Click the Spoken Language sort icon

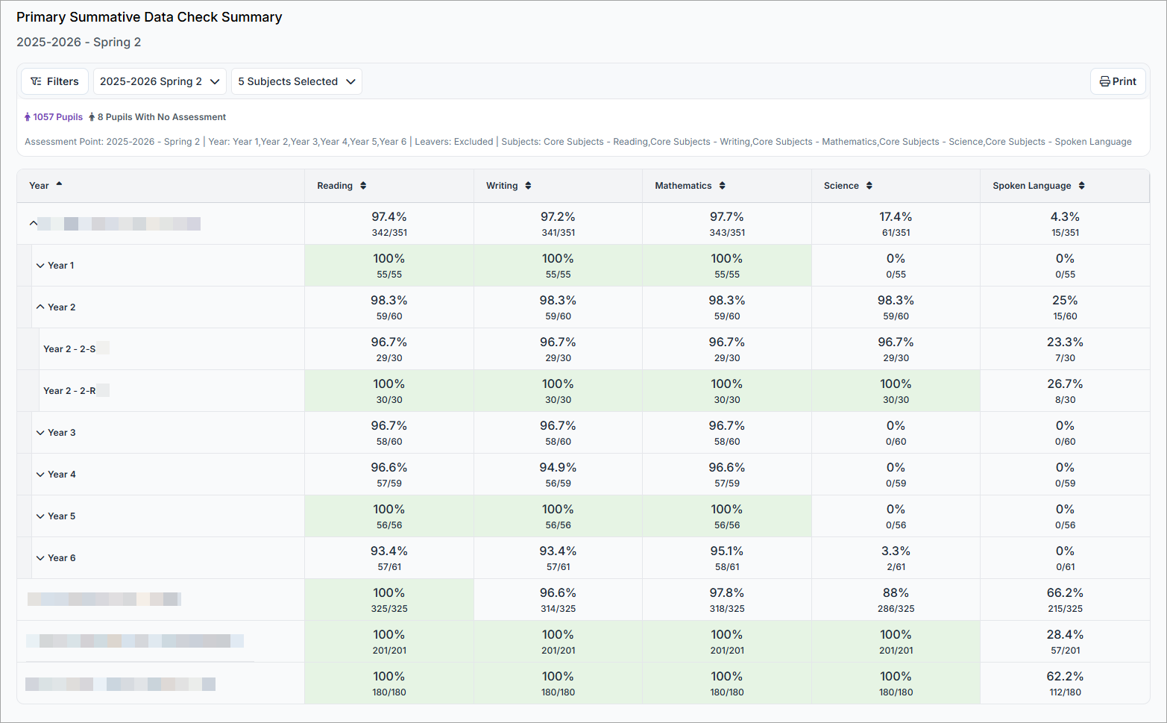coord(1081,186)
